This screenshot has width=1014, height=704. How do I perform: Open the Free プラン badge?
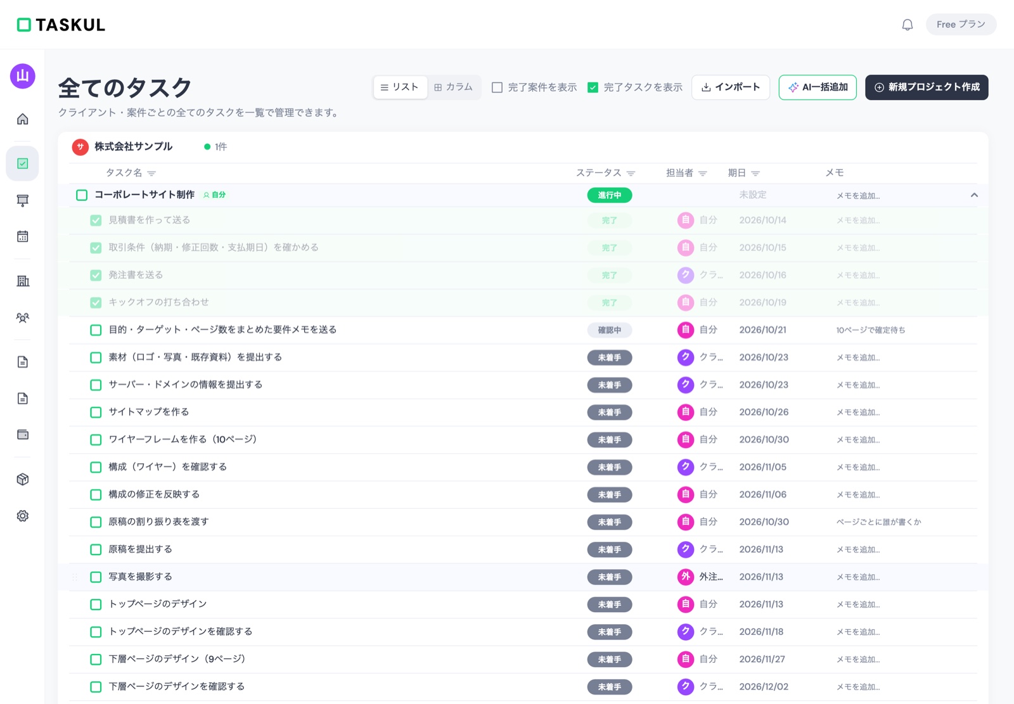(961, 25)
